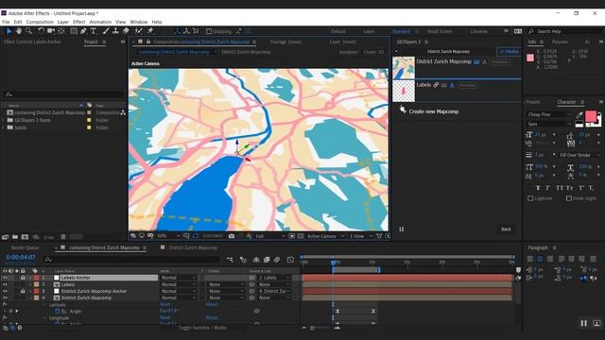Click the Motion Blur enable icon
This screenshot has width=605, height=340.
[277, 260]
